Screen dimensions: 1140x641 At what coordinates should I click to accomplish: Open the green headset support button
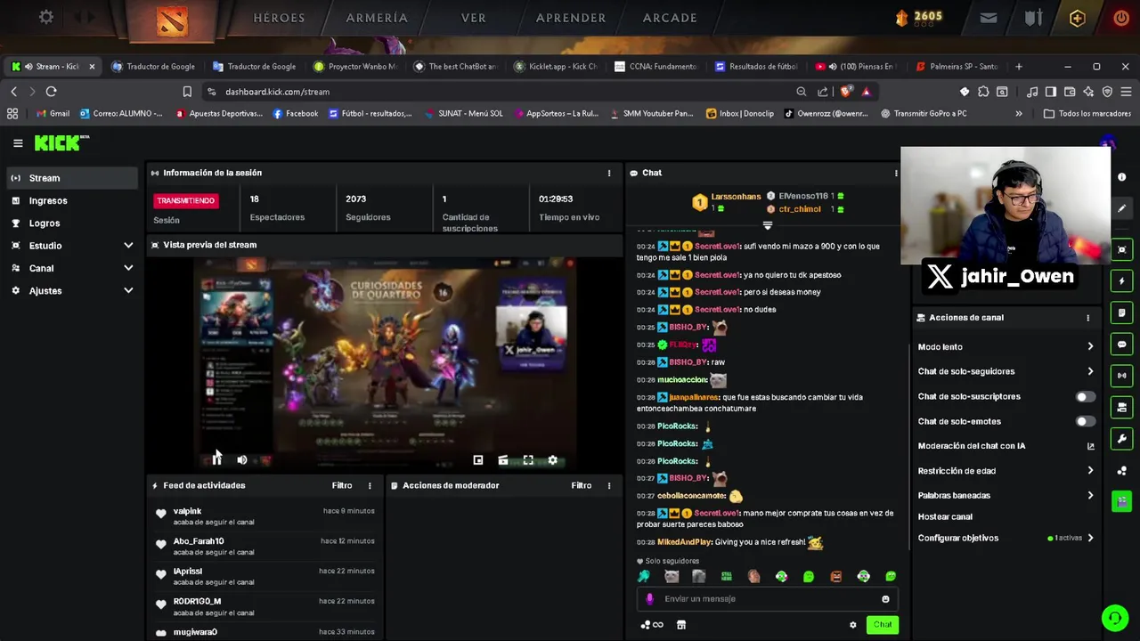[1114, 617]
